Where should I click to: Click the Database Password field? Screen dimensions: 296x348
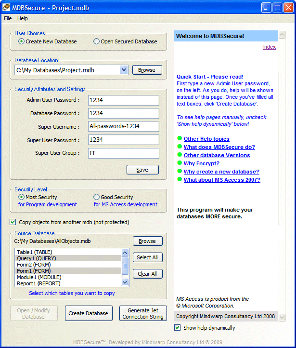coord(124,113)
